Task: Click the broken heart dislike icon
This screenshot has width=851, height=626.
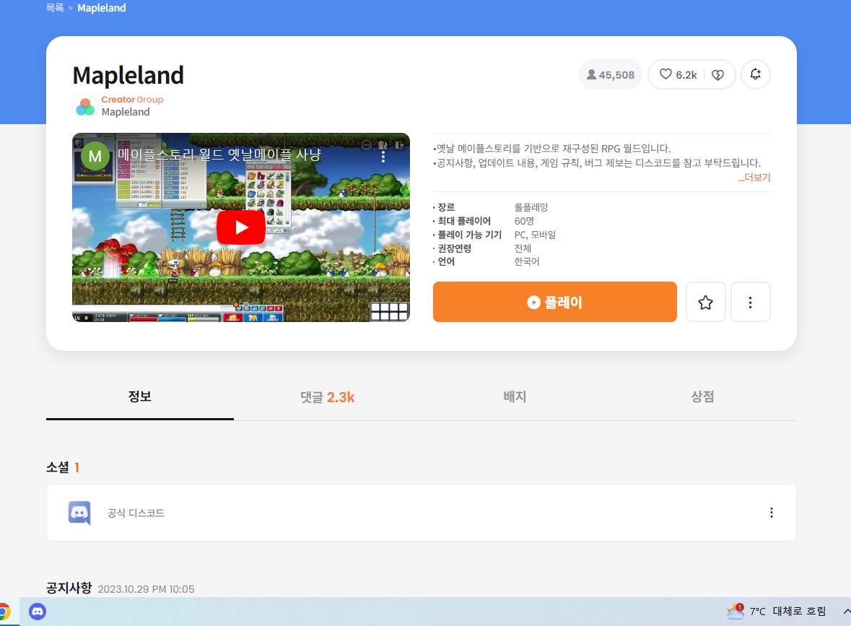Action: pyautogui.click(x=717, y=75)
